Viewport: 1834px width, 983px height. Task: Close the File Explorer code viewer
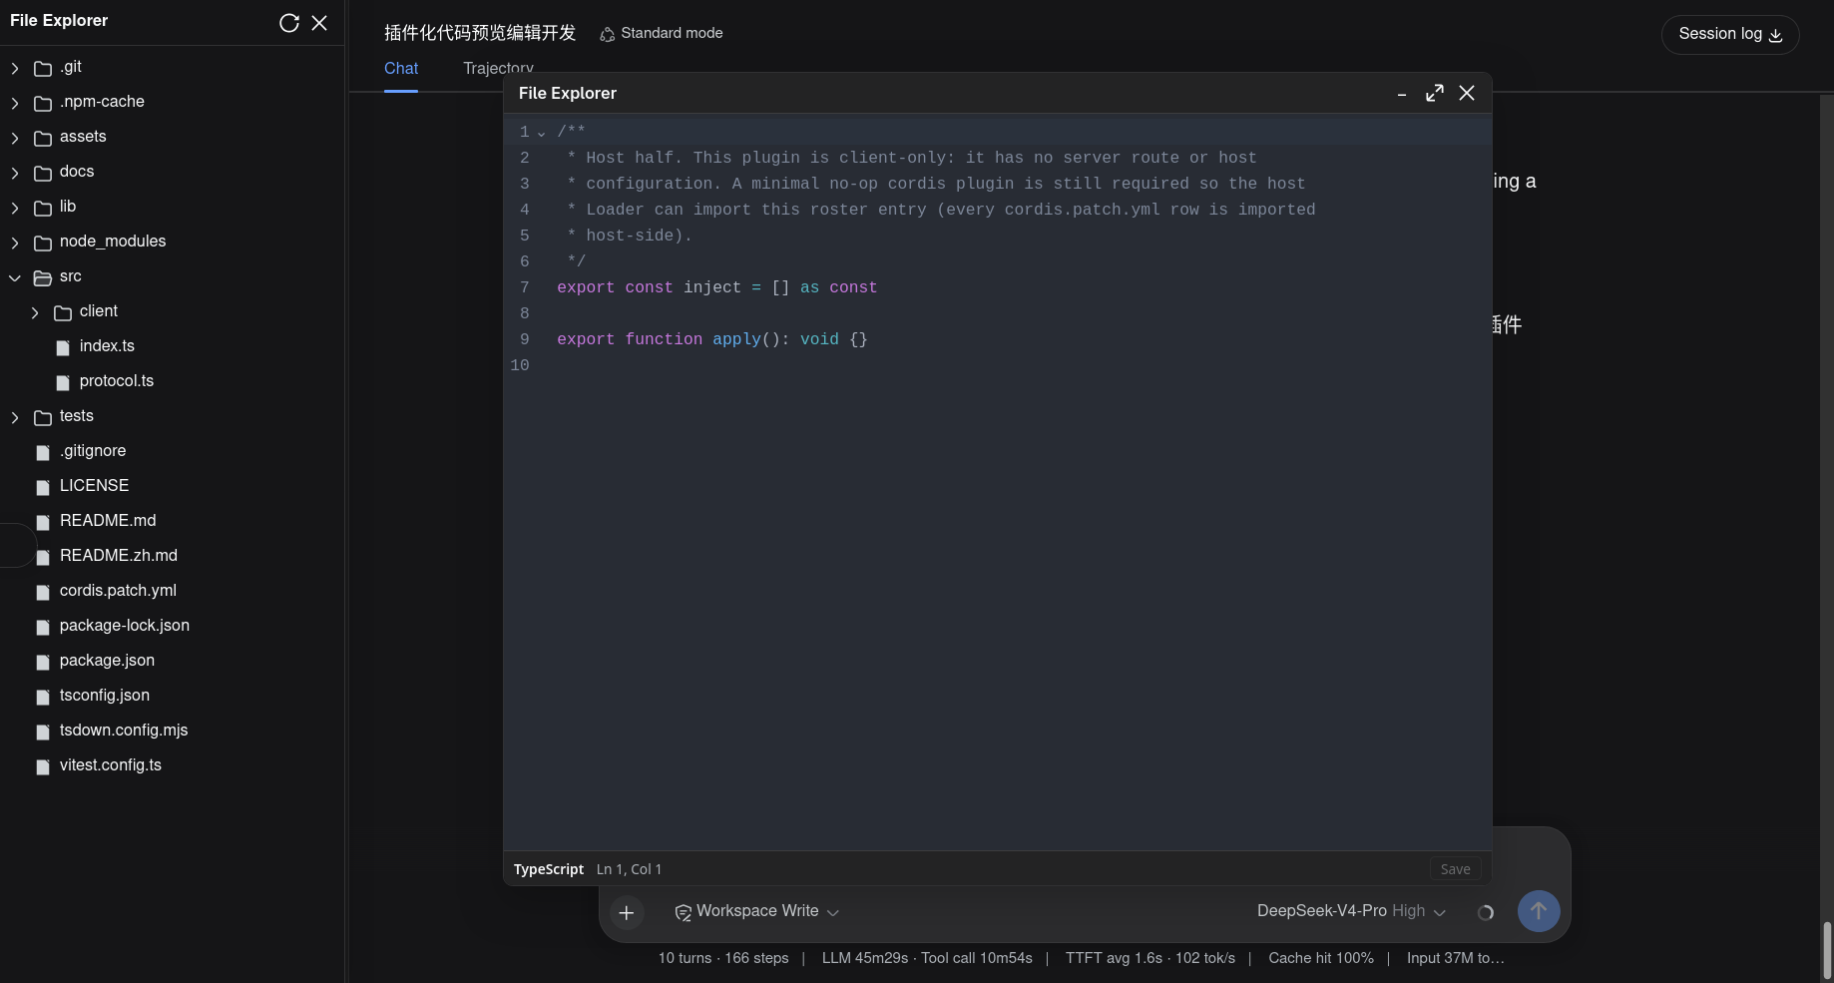click(x=1467, y=93)
